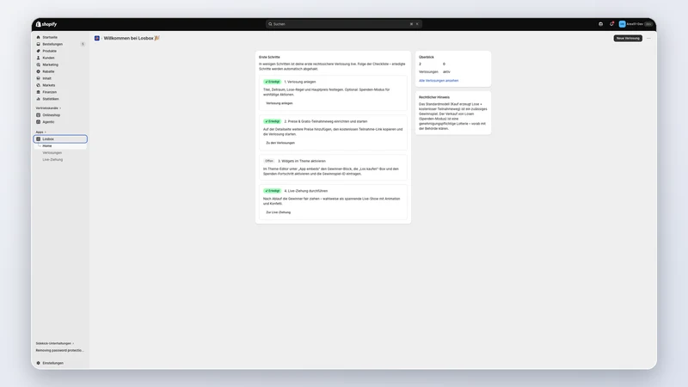This screenshot has height=387, width=688.
Task: Click step title '3. Widgets im Theme aktivieren'
Action: 302,161
